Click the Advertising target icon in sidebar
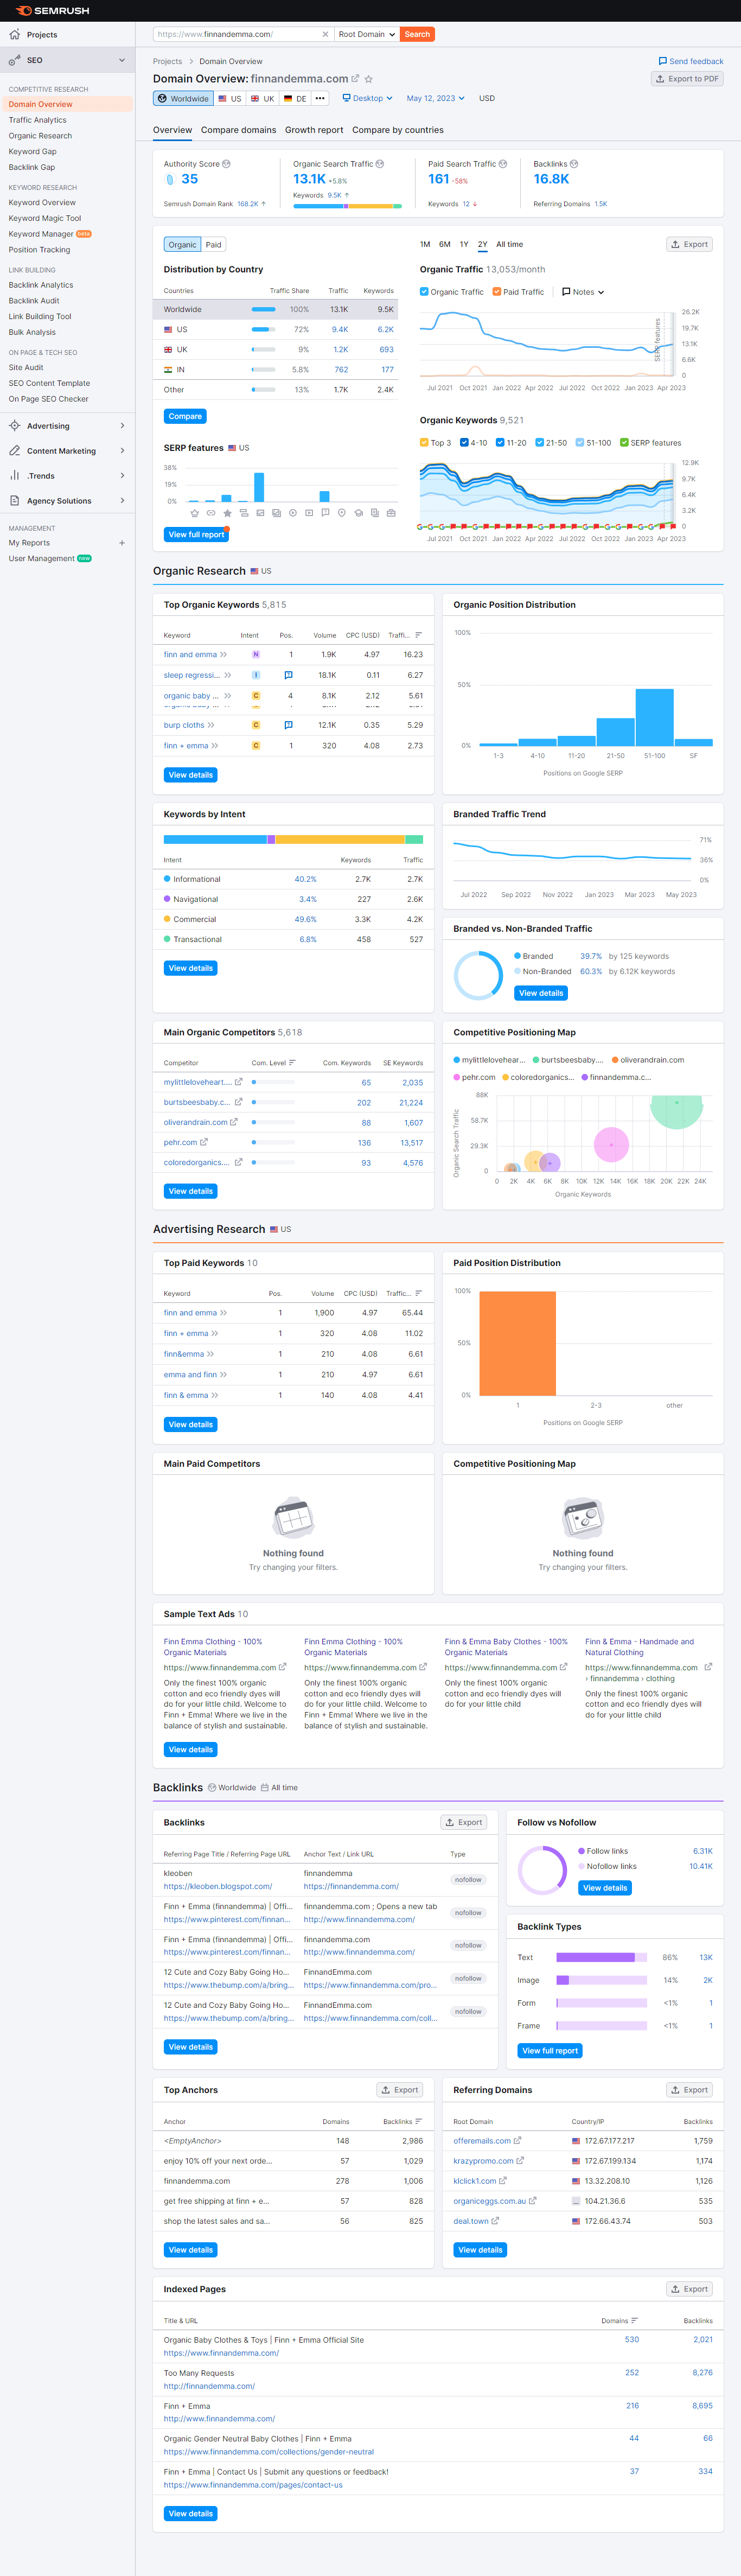This screenshot has width=741, height=2576. tap(15, 425)
